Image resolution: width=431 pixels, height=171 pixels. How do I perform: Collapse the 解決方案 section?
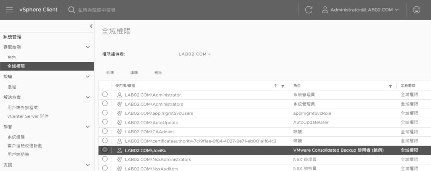(88, 97)
